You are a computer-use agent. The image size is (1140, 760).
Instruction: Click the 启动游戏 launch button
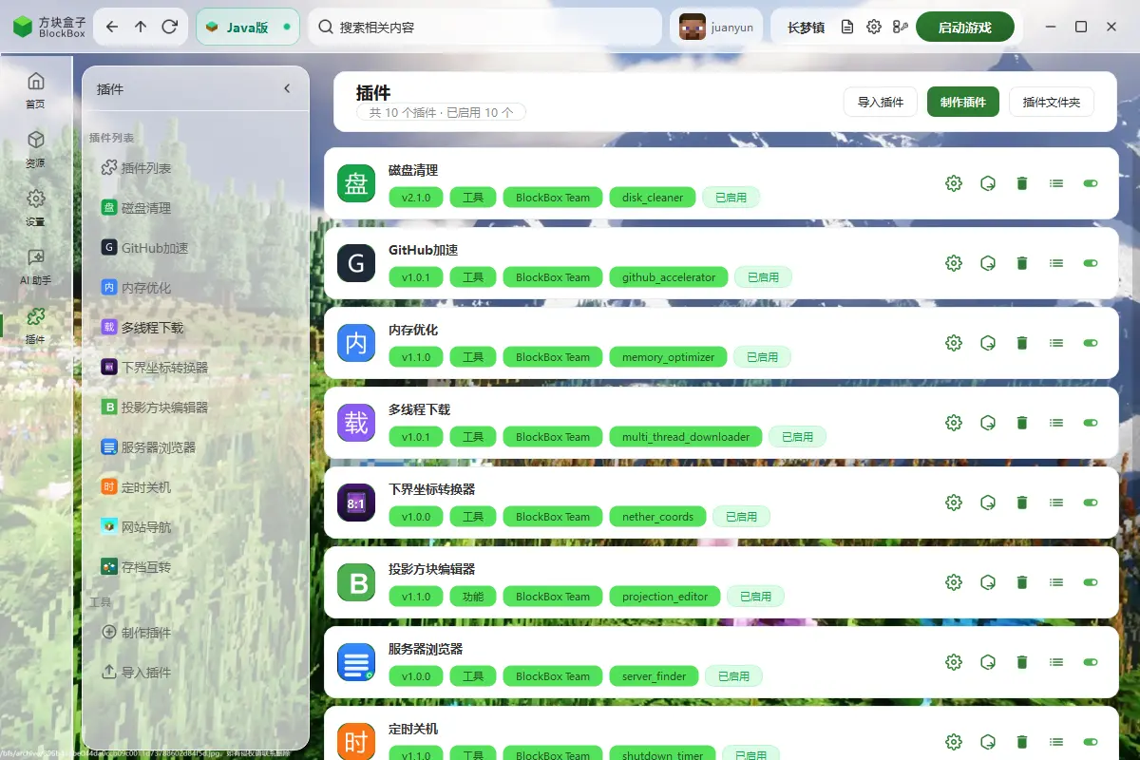(x=964, y=28)
